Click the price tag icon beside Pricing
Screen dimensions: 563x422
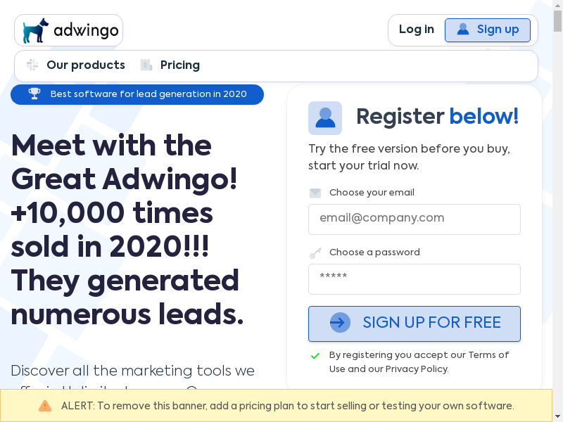[x=146, y=65]
